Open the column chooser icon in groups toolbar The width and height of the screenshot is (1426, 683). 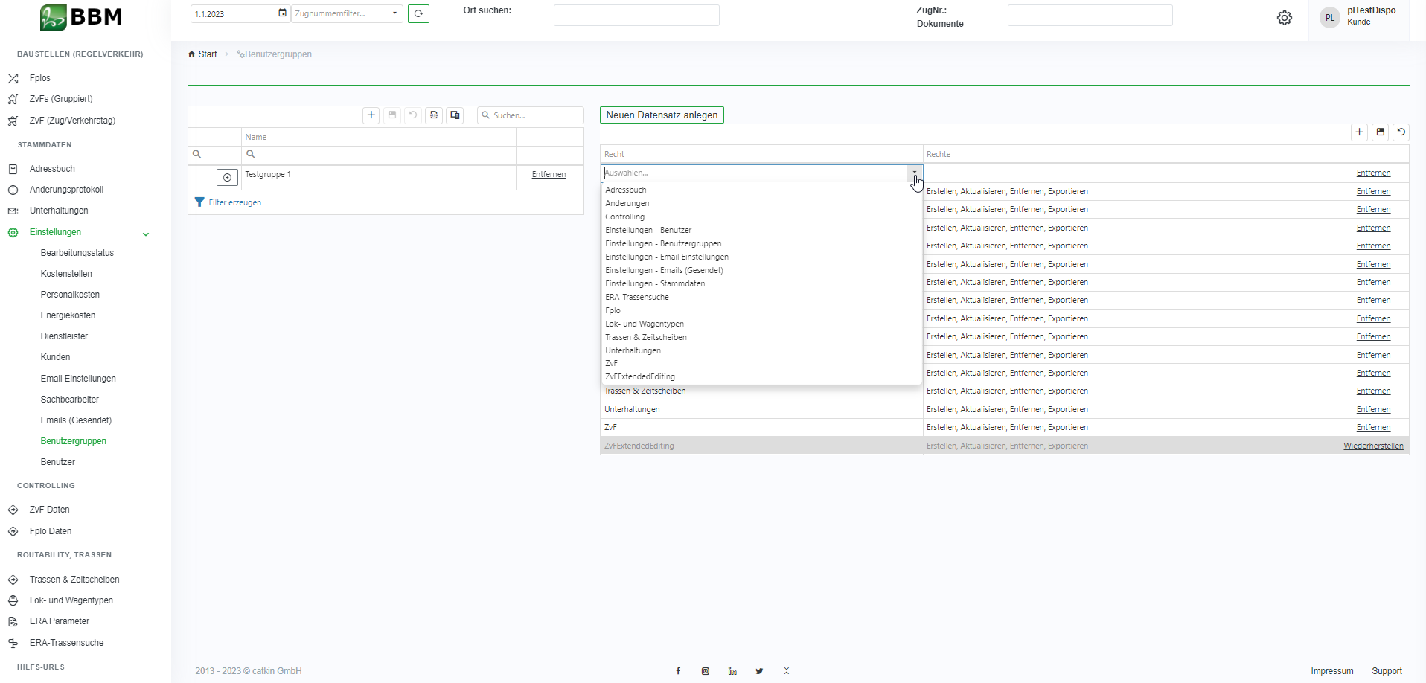click(455, 115)
